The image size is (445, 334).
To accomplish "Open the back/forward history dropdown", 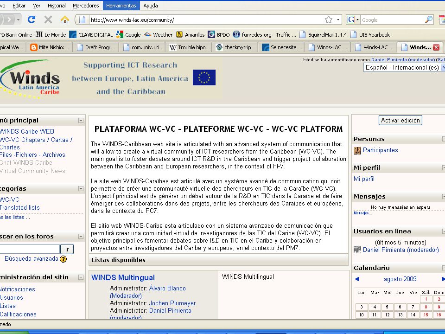I will pos(18,19).
